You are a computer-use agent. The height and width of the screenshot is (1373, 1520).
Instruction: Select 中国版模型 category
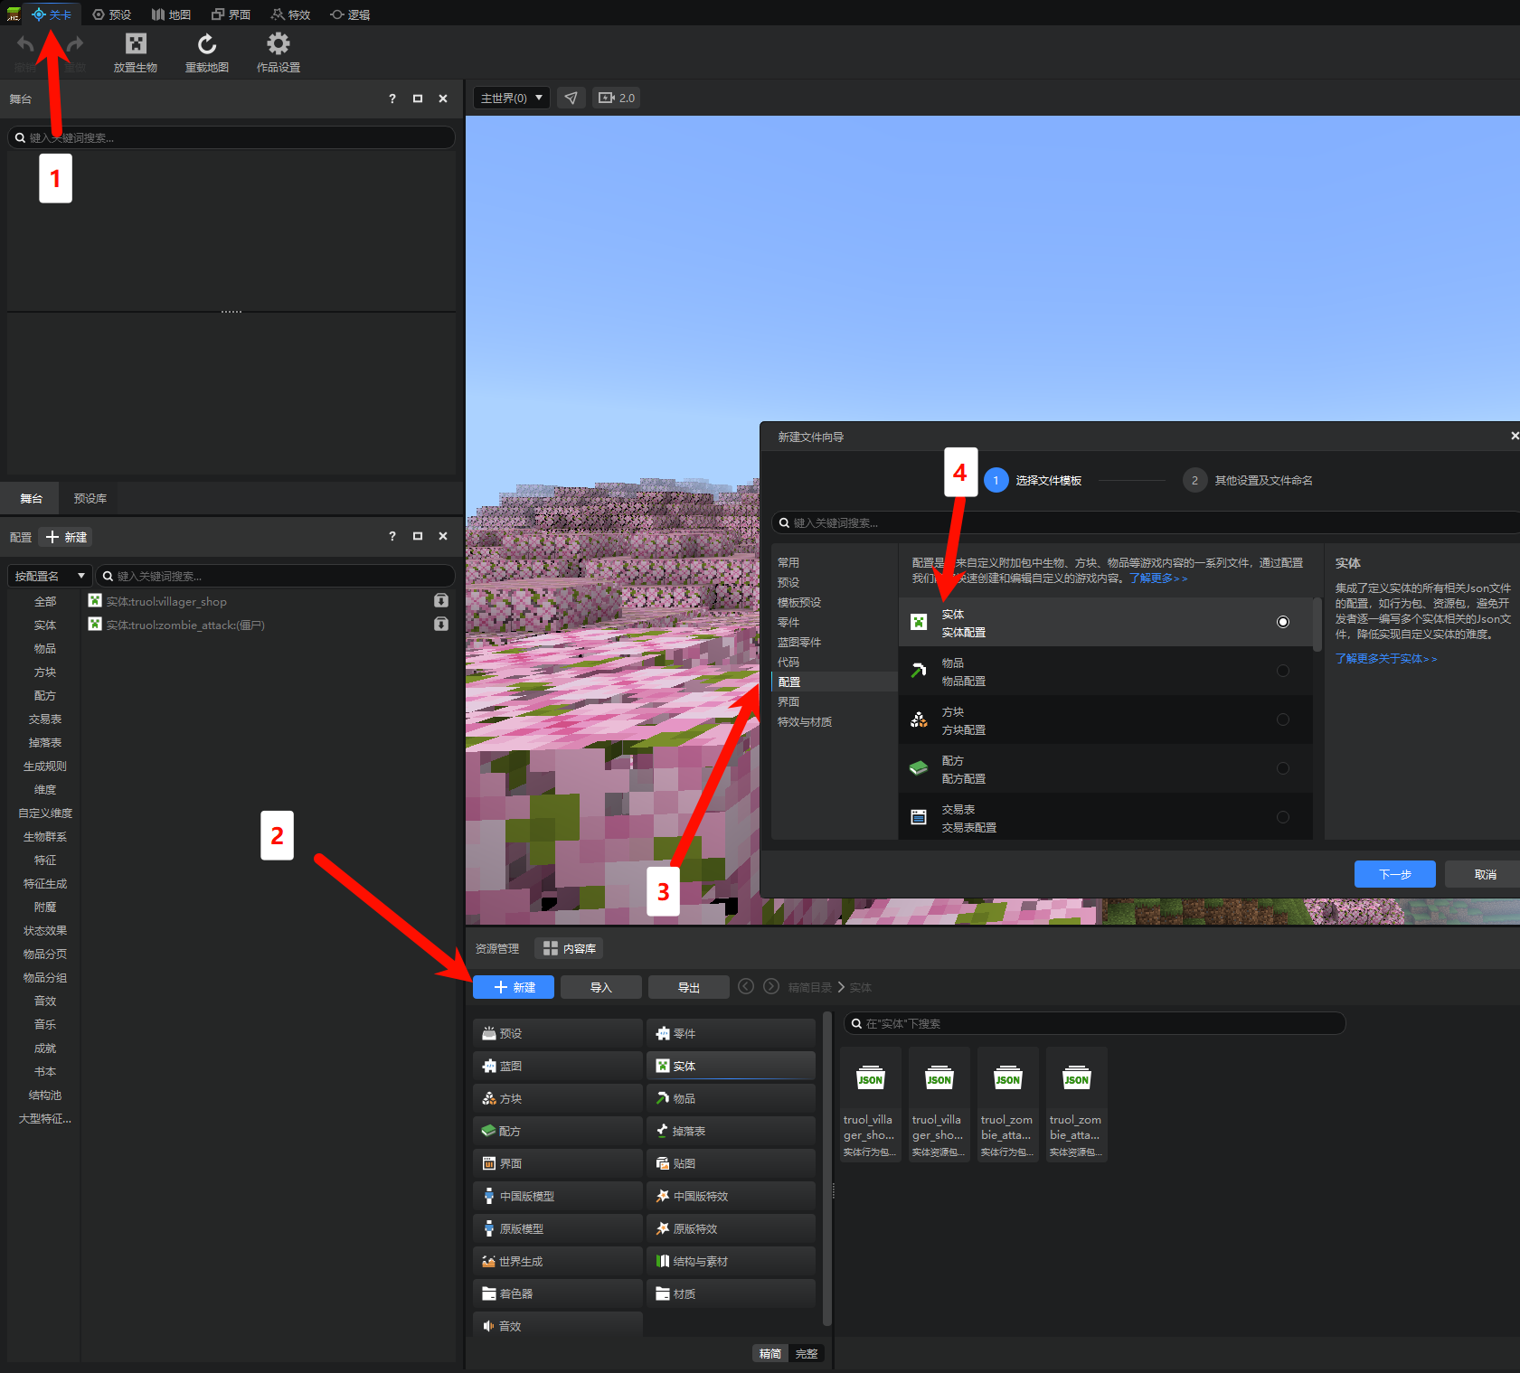point(557,1196)
